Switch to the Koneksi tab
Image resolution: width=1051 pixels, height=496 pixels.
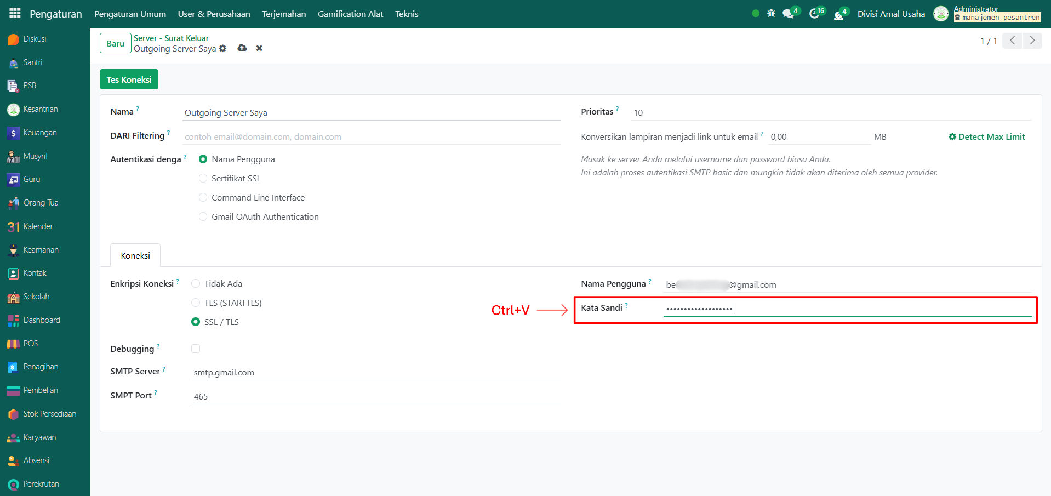coord(135,255)
